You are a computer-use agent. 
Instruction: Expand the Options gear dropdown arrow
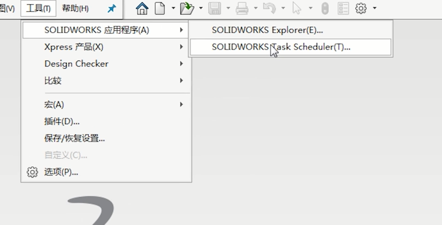coord(374,8)
